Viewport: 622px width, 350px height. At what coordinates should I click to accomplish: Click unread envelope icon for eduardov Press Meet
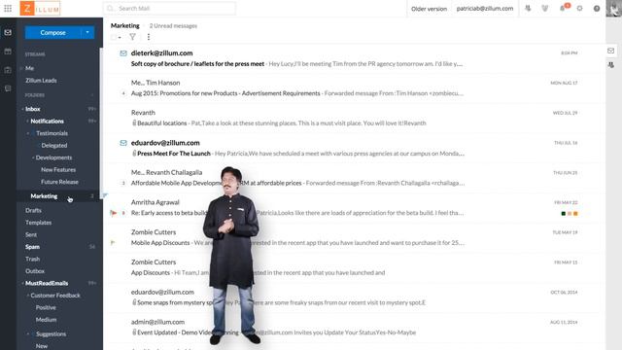tap(123, 143)
